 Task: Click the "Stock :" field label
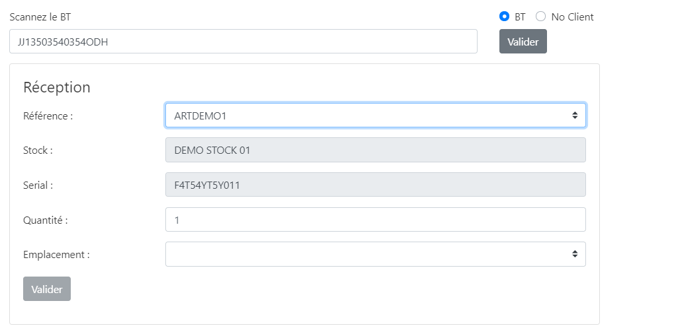(x=38, y=150)
